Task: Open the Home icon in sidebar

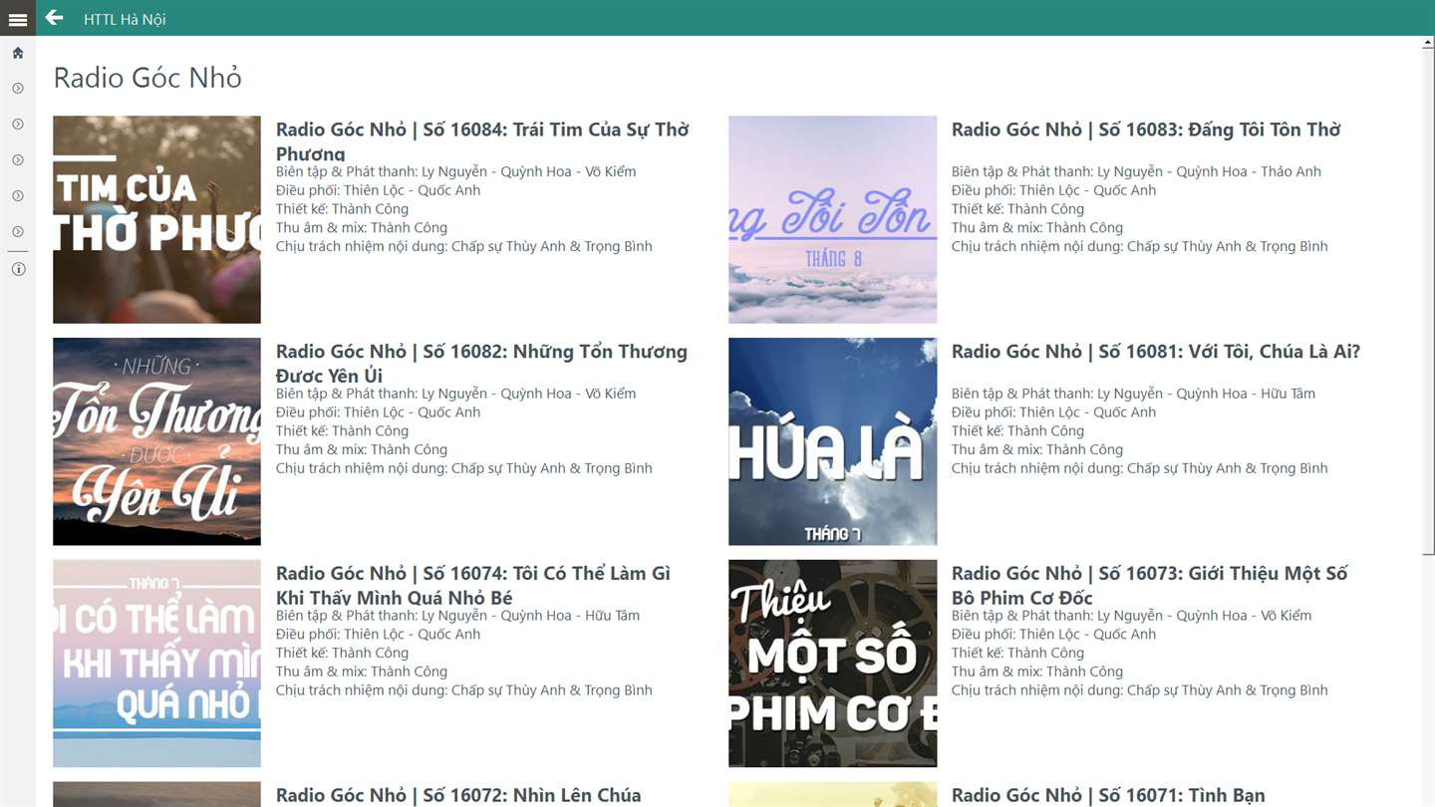Action: (x=18, y=53)
